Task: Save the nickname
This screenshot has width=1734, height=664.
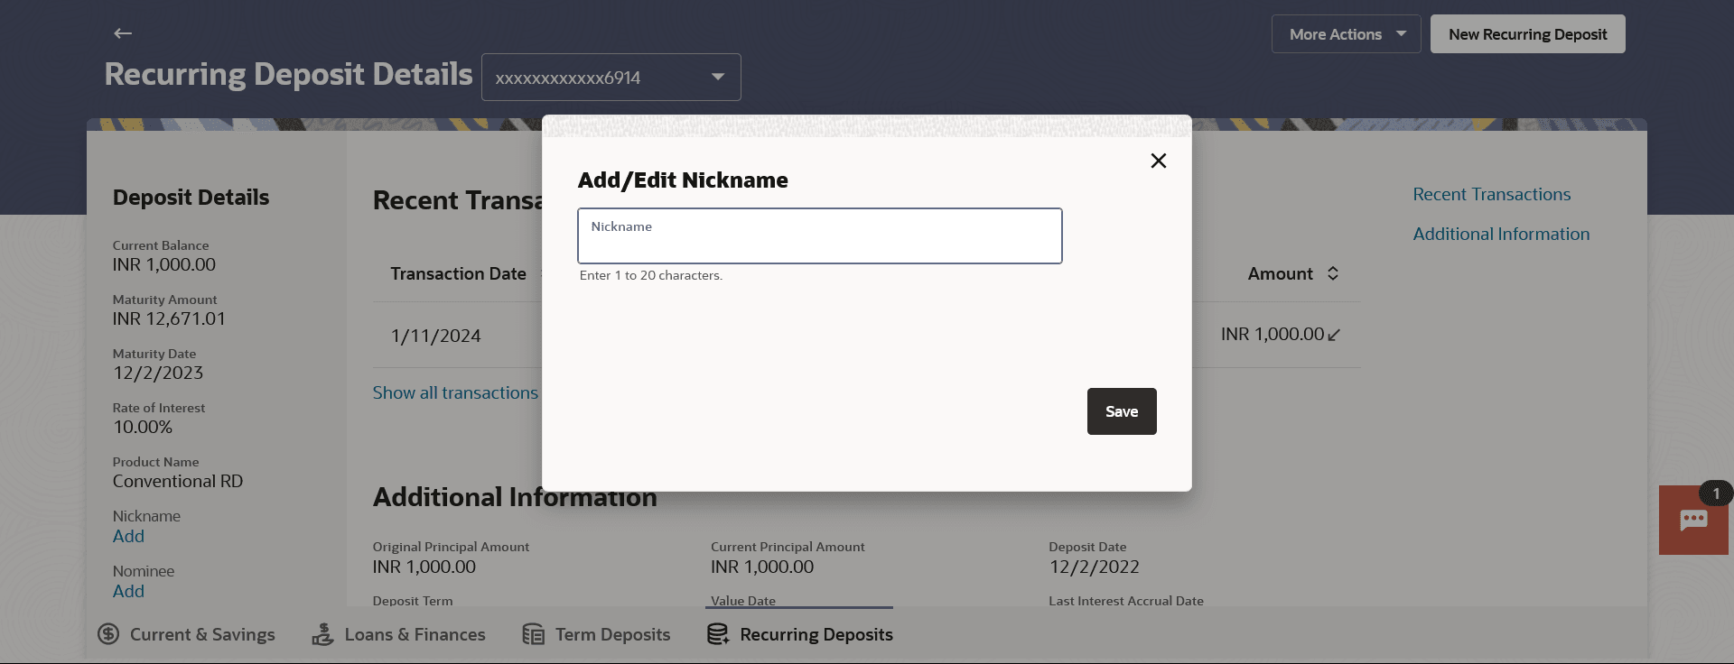Action: click(x=1122, y=411)
